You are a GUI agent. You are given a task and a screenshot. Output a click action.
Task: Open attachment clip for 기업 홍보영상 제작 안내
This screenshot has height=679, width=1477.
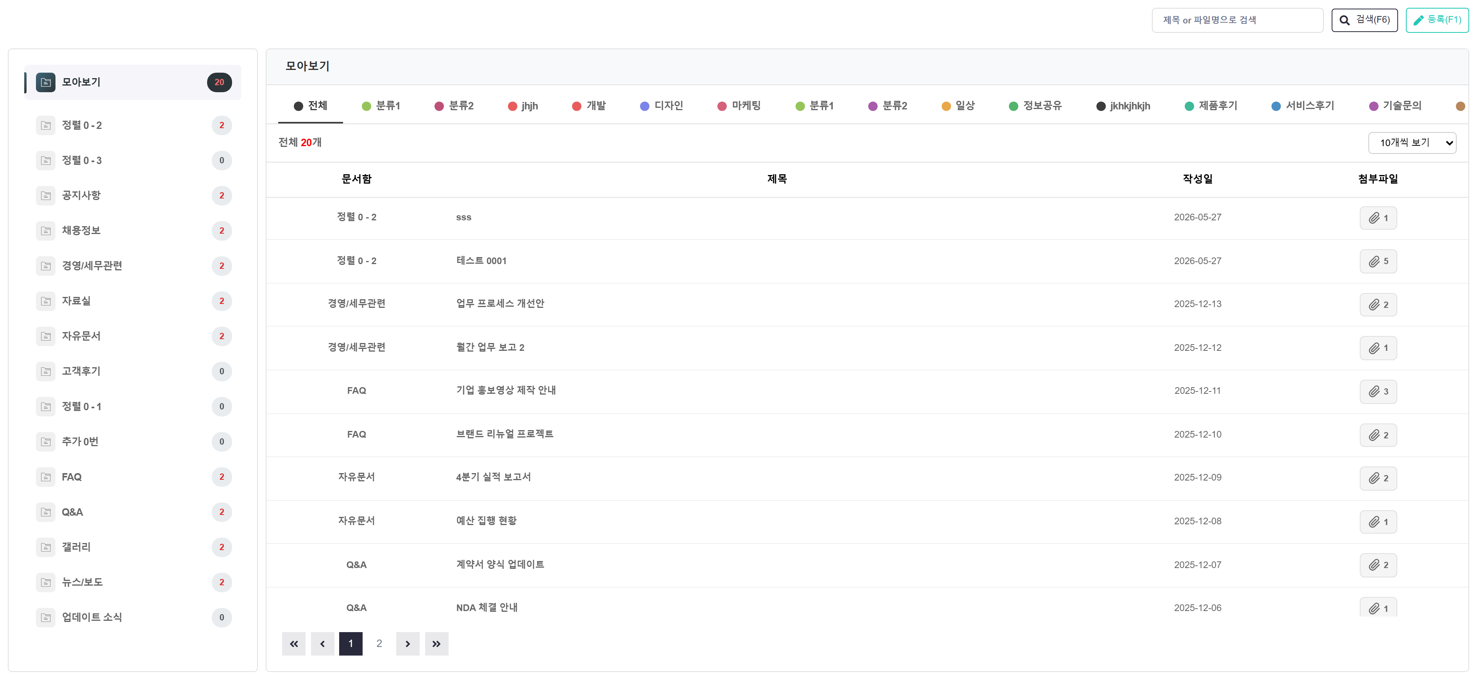[1378, 392]
